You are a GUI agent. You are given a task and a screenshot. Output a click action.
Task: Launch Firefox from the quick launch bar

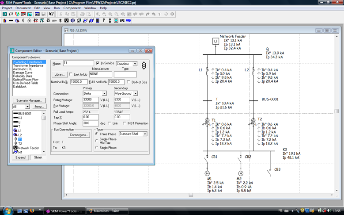(32, 211)
